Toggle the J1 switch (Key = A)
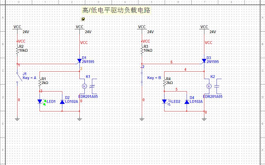Screen dimensions: 265x165 18,77
